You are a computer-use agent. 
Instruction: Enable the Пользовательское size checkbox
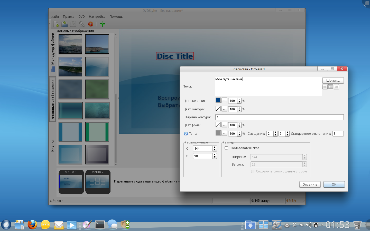tap(226, 148)
